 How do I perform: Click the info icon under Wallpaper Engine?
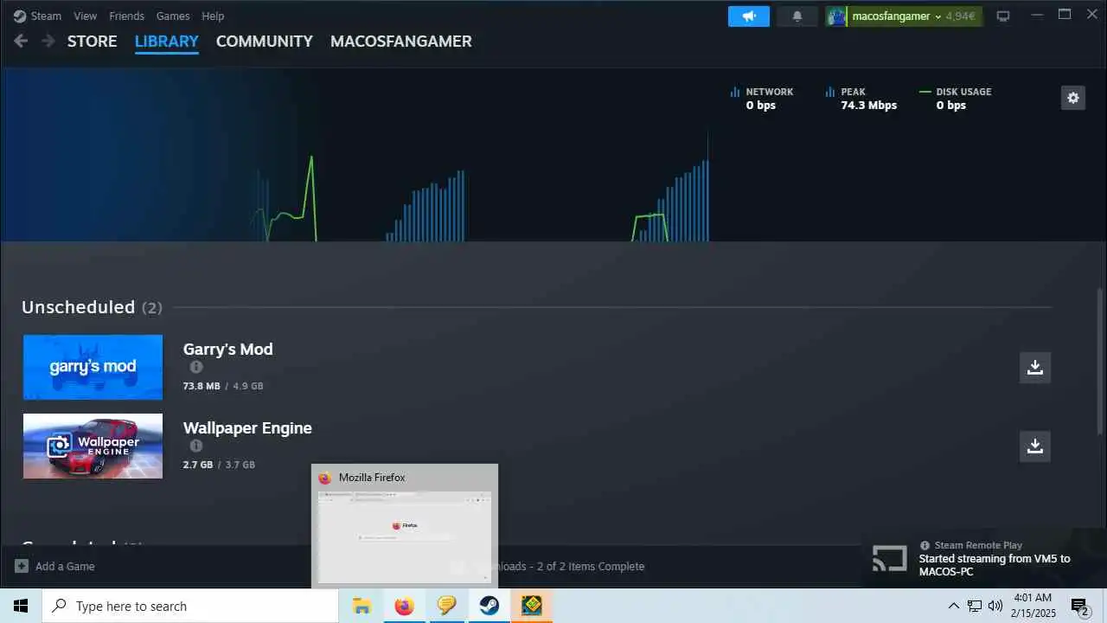coord(196,446)
